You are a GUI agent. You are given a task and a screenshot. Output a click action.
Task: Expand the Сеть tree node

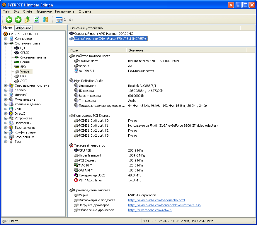point(6,109)
